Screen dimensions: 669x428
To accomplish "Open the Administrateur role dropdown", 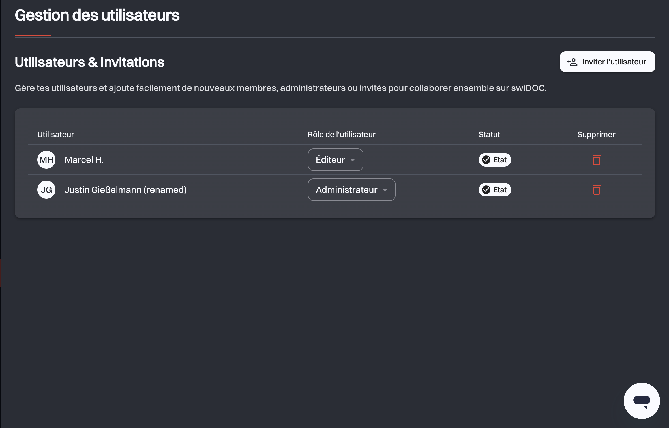I will (x=351, y=190).
